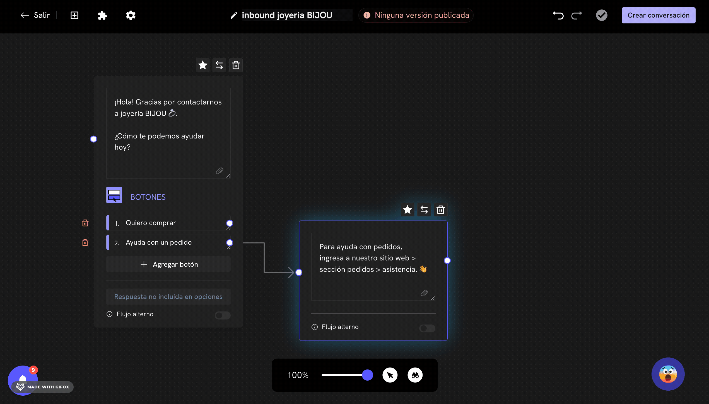Star the pedidos help message block
Screen dimensions: 709x404
tap(407, 210)
